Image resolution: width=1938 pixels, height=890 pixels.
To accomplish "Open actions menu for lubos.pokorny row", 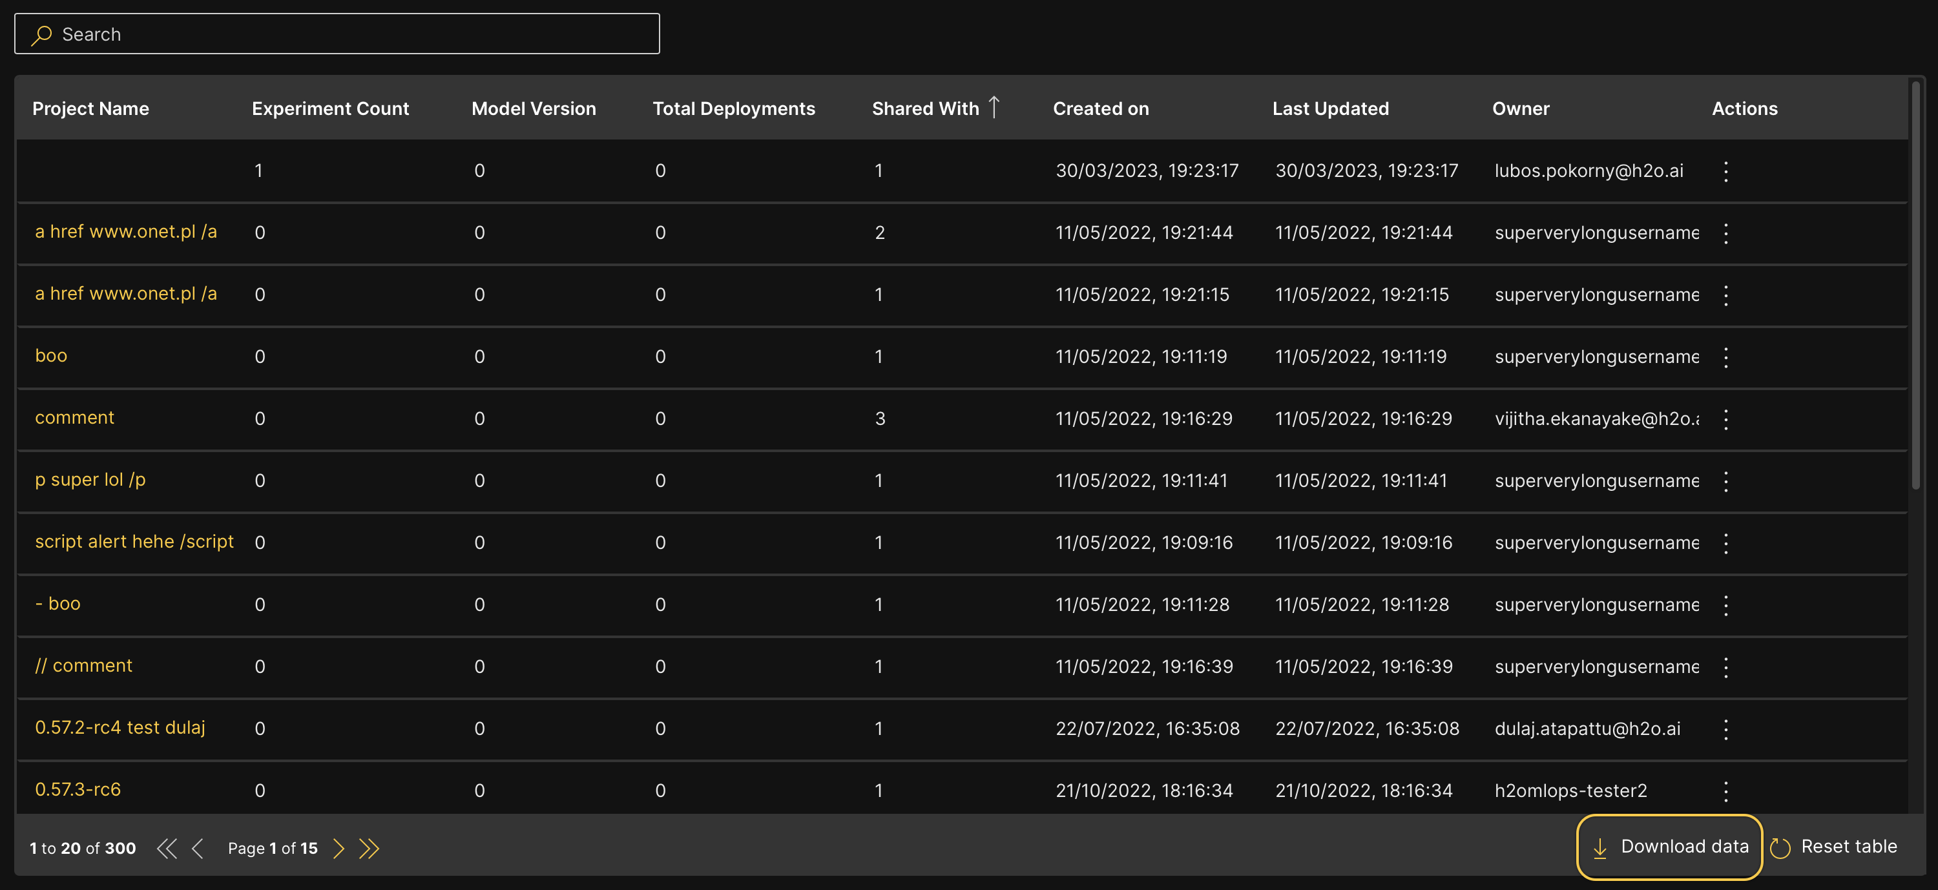I will 1726,172.
